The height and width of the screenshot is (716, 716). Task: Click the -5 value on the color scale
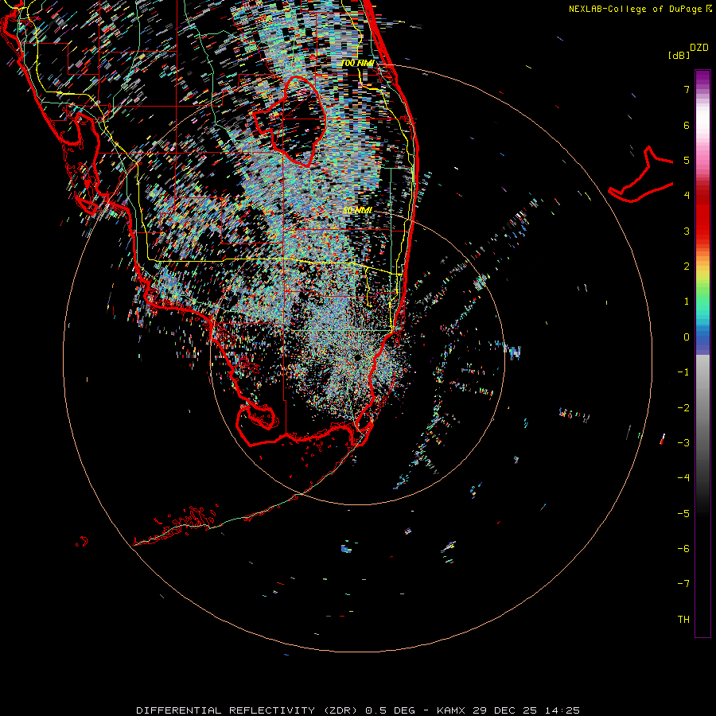click(x=683, y=514)
